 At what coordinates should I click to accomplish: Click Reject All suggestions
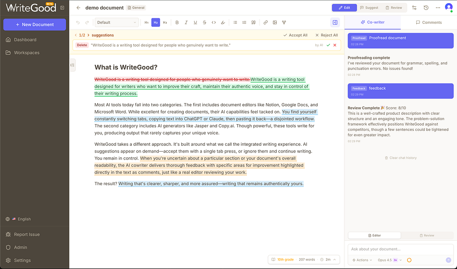coord(326,35)
